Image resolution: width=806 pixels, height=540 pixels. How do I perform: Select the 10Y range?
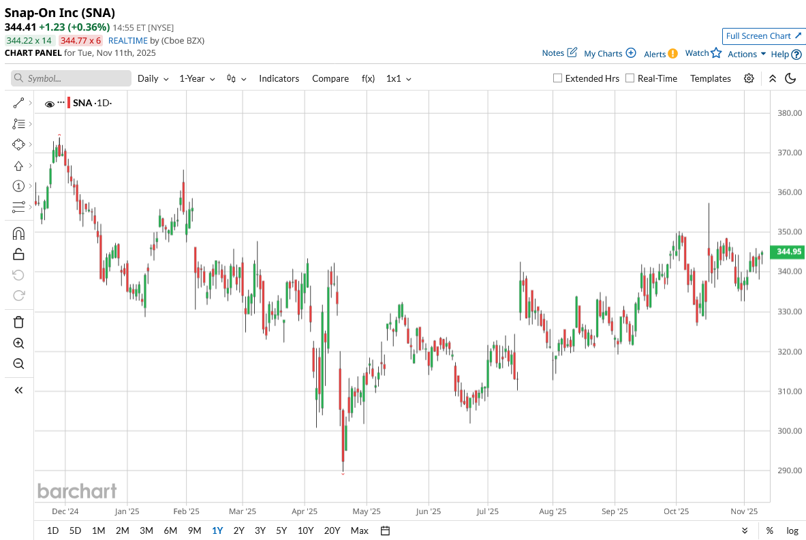point(305,530)
